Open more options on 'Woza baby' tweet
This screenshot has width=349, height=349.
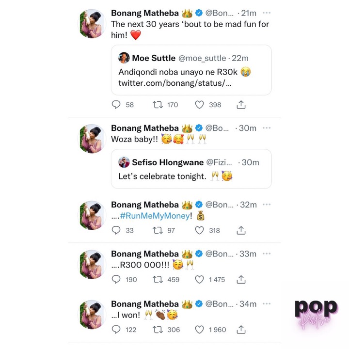(x=267, y=128)
